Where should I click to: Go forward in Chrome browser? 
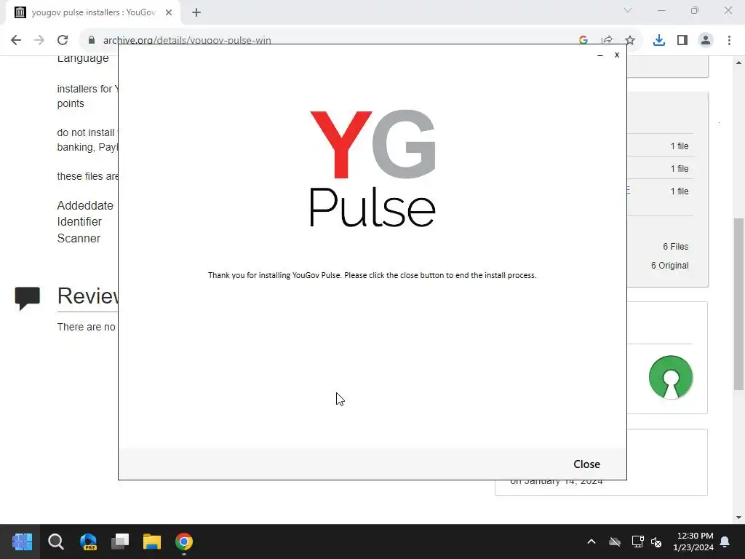click(x=39, y=40)
